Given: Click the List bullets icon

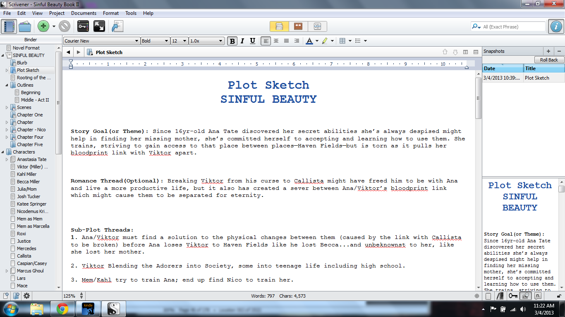Looking at the screenshot, I should [358, 41].
